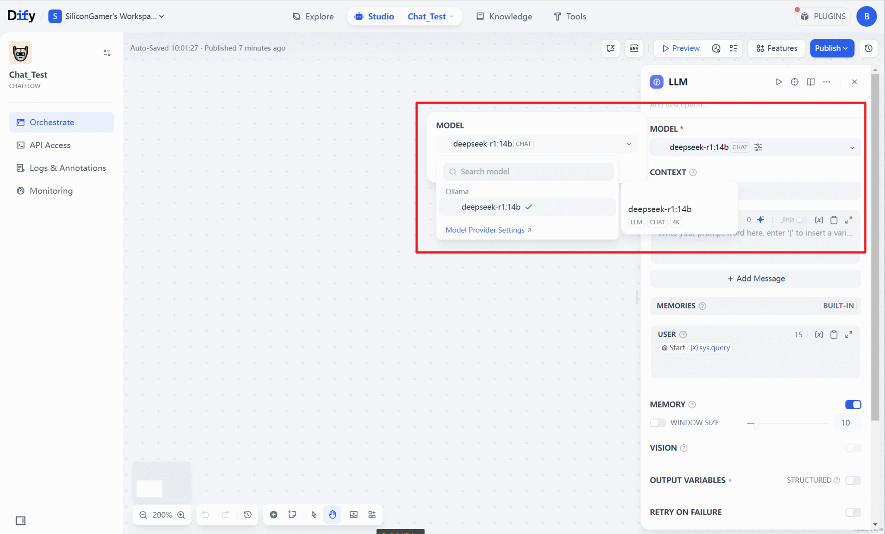Open Model Provider Settings link
885x534 pixels.
[x=488, y=230]
